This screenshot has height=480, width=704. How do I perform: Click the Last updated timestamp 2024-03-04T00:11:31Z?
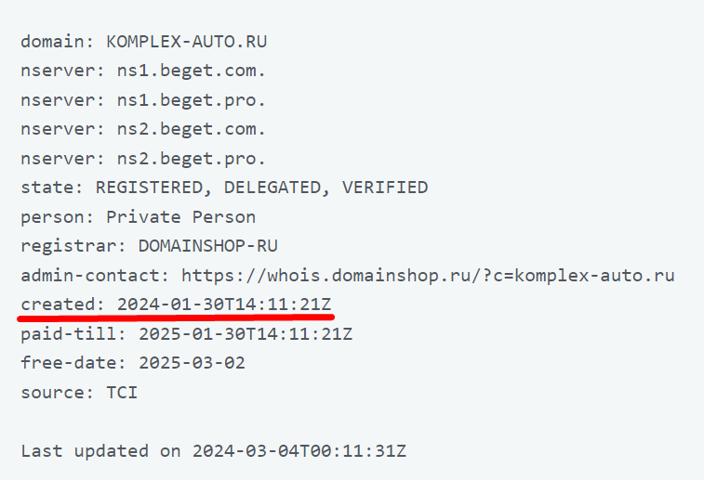[x=299, y=452]
